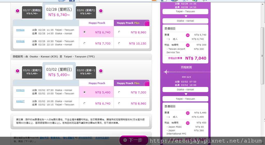
Task: Collapse return 稅金 NT$ 450 minus icon
Action: click(188, 123)
